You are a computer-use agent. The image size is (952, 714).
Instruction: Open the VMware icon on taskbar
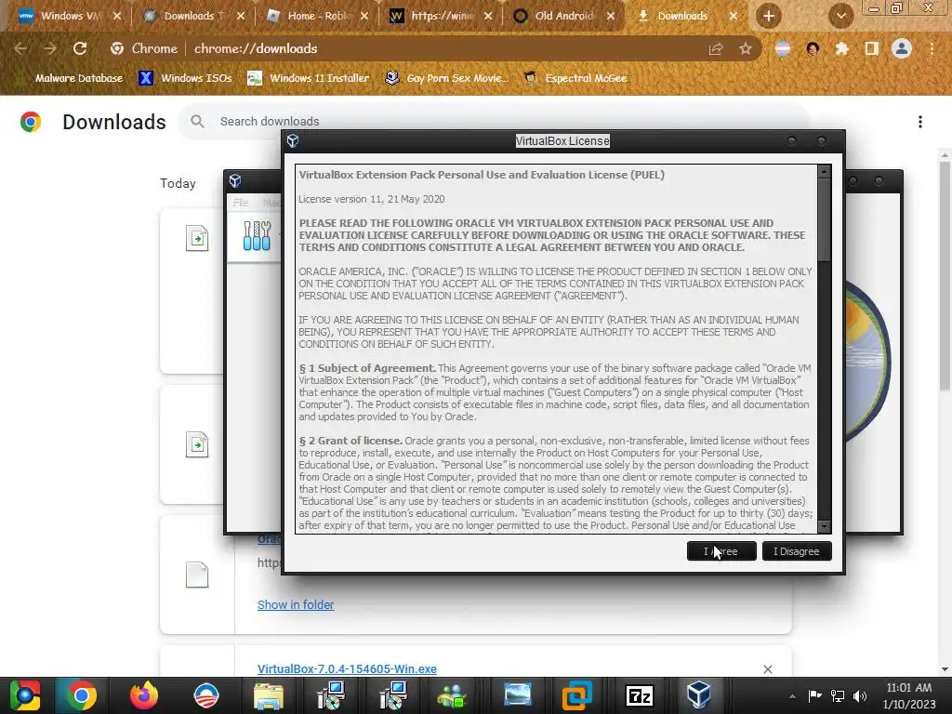(576, 695)
